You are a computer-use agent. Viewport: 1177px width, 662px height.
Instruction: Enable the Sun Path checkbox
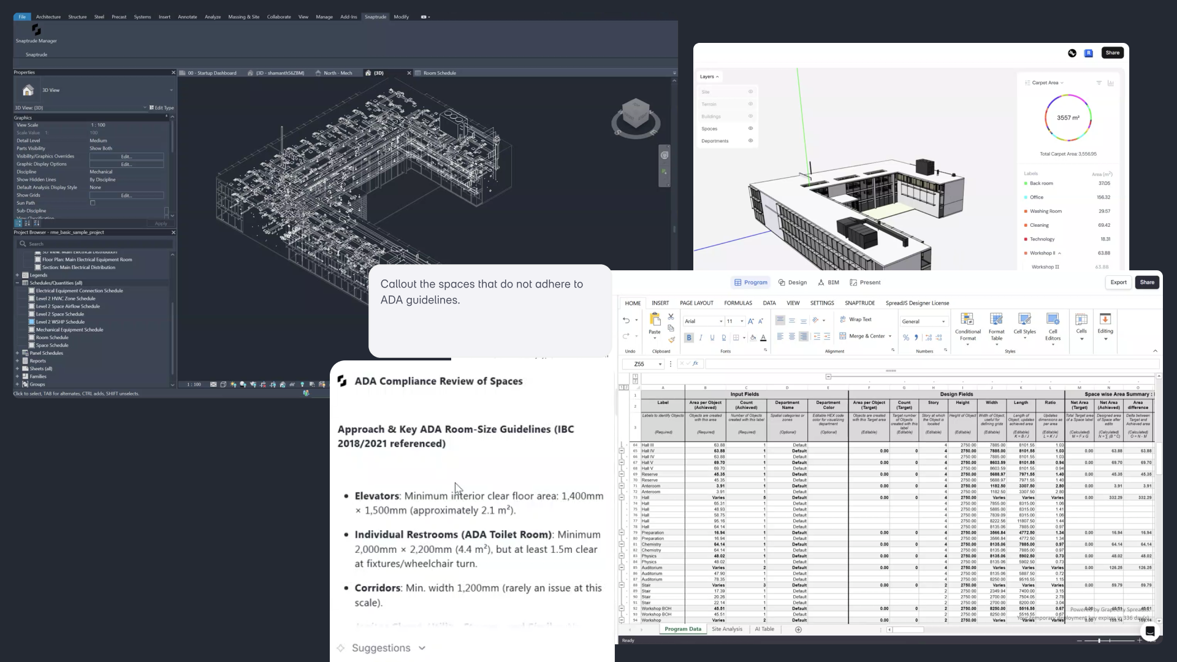tap(93, 203)
